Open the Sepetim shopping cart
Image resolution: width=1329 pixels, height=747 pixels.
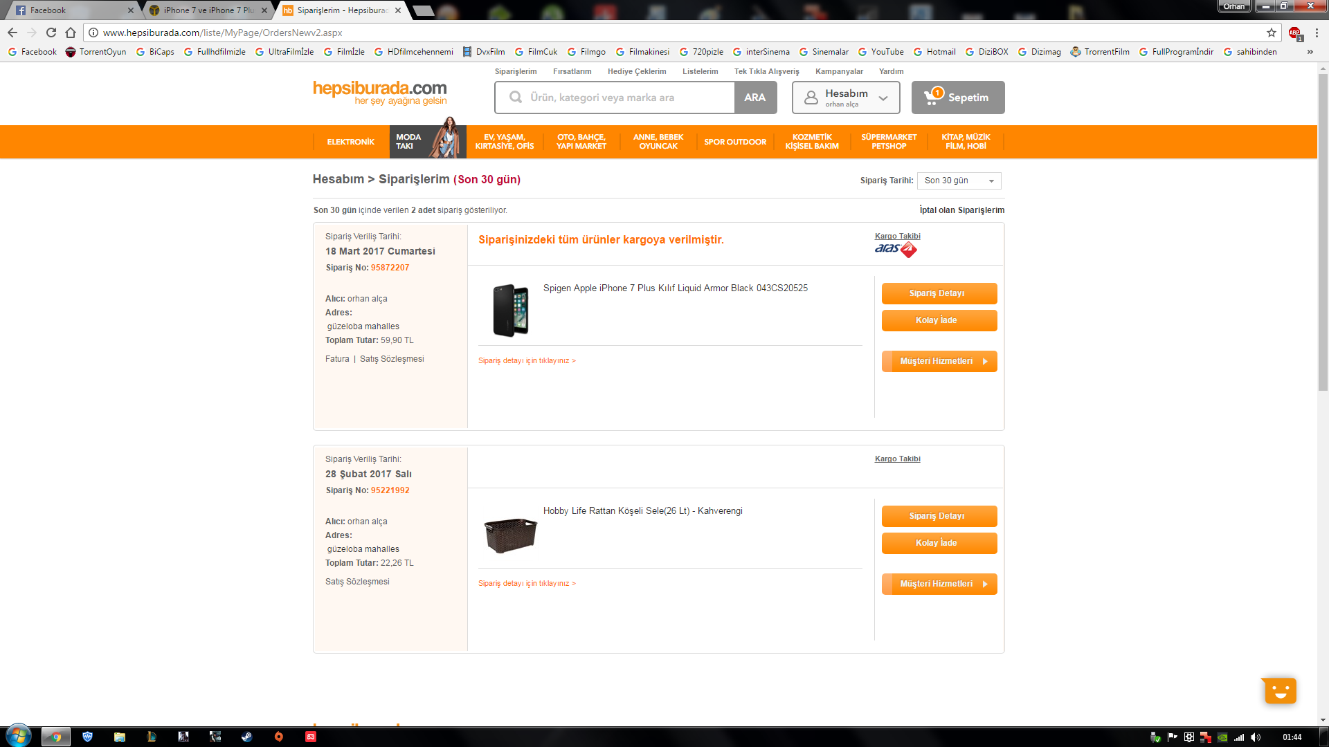pyautogui.click(x=958, y=98)
